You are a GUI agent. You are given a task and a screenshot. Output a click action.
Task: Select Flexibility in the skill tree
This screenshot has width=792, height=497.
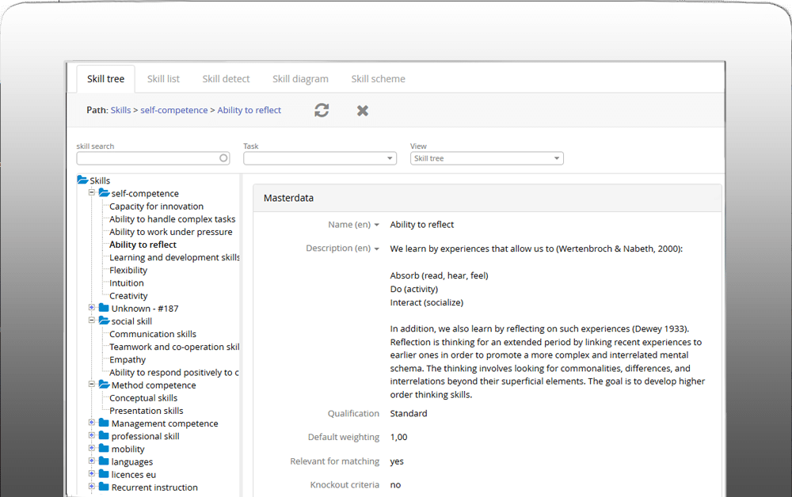[128, 271]
